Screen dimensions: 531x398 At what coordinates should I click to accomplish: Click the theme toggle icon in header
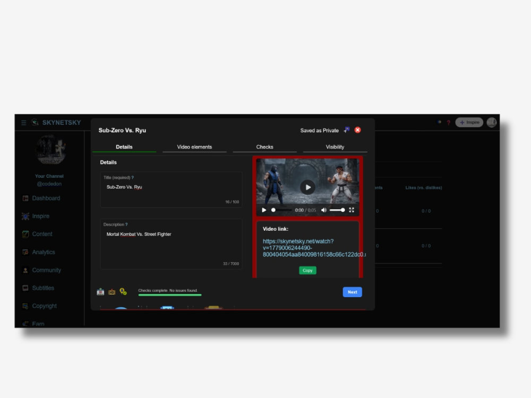coord(439,122)
